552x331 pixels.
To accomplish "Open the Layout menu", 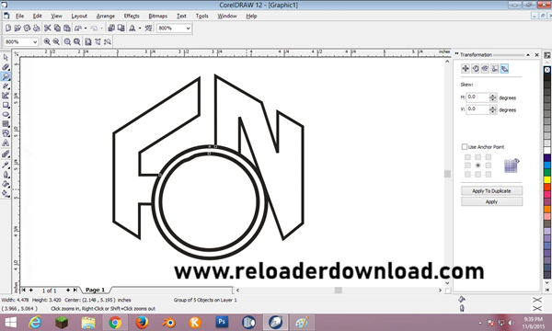I will [79, 17].
